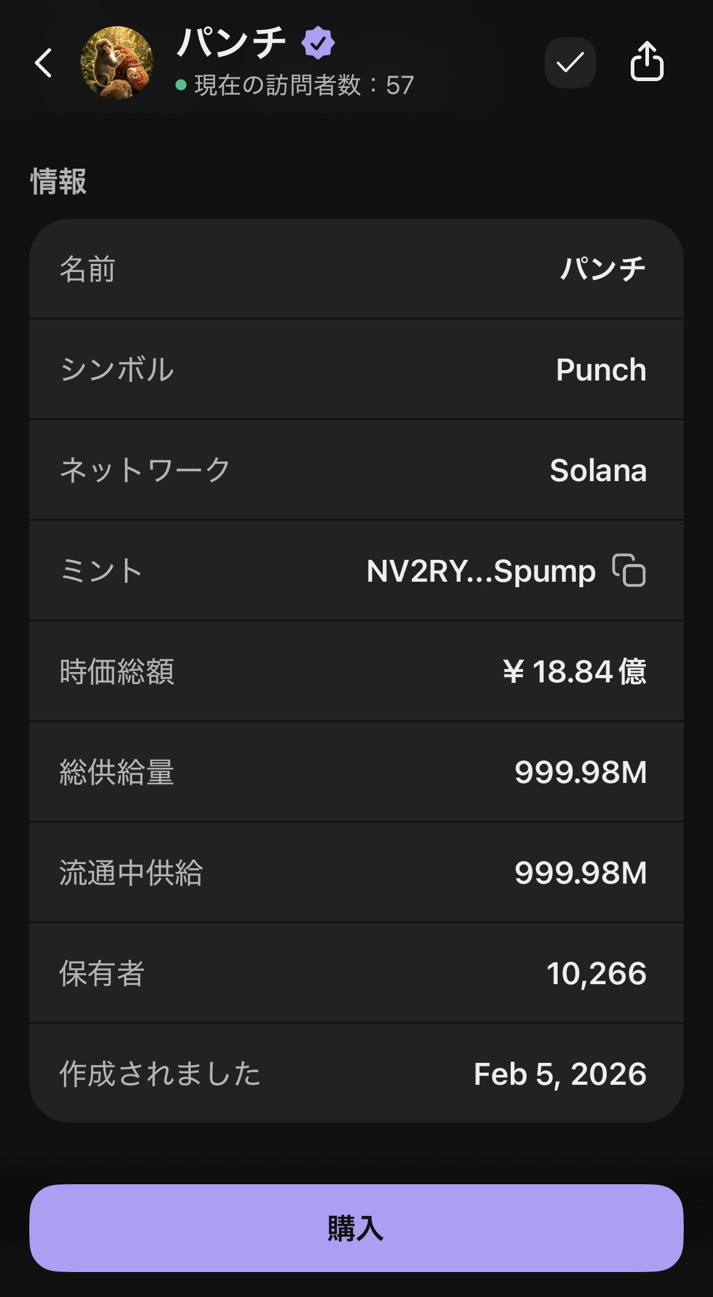This screenshot has height=1297, width=713.
Task: Tap the green online status dot
Action: tap(181, 85)
